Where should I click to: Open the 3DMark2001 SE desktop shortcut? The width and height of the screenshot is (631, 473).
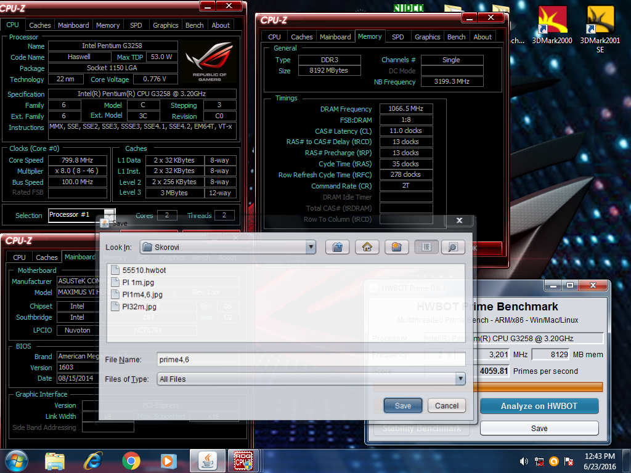click(x=600, y=30)
